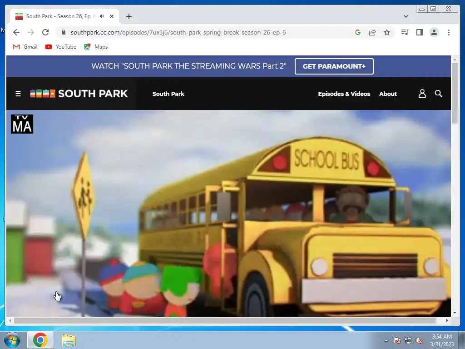Click the page scrollbar down arrow
The image size is (465, 349).
point(455,313)
